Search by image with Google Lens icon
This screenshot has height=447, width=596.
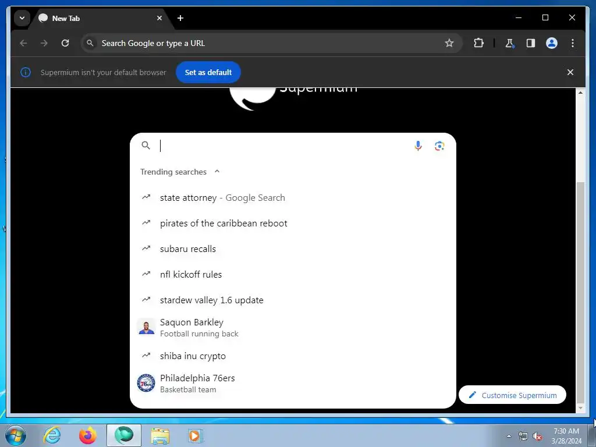click(439, 146)
